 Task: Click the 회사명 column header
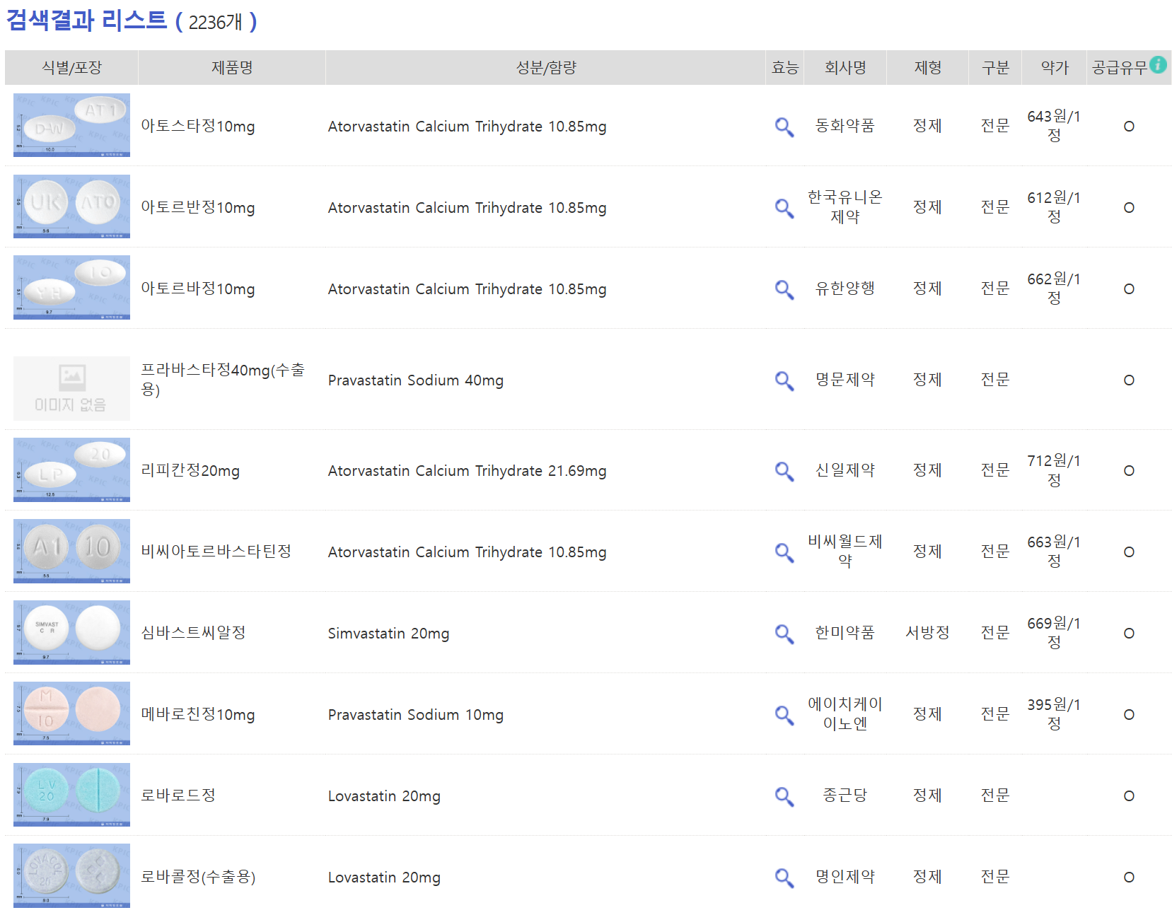point(845,68)
